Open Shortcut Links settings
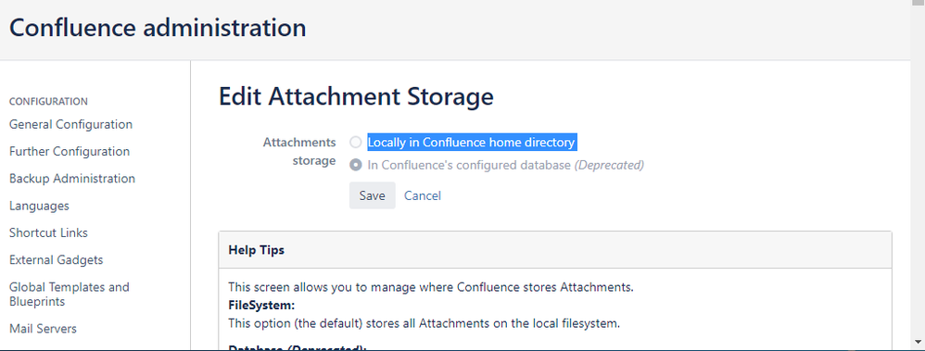 (48, 233)
